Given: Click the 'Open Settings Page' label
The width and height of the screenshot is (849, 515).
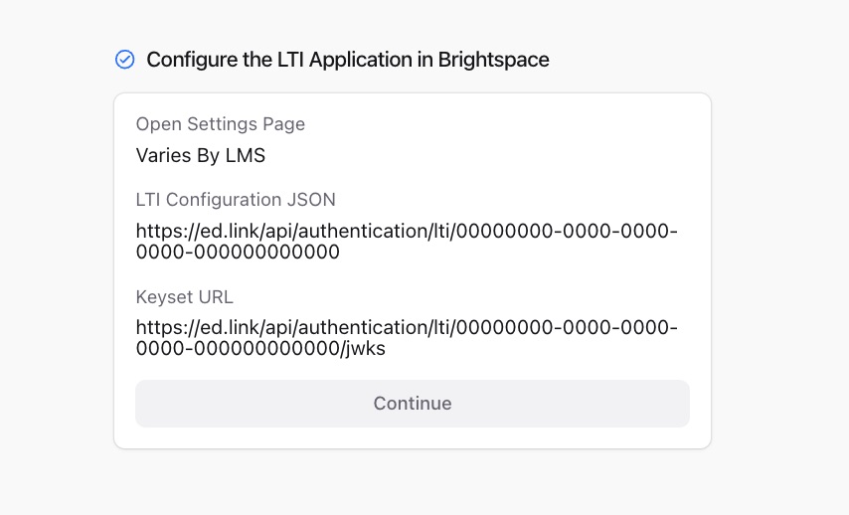Looking at the screenshot, I should [x=221, y=124].
